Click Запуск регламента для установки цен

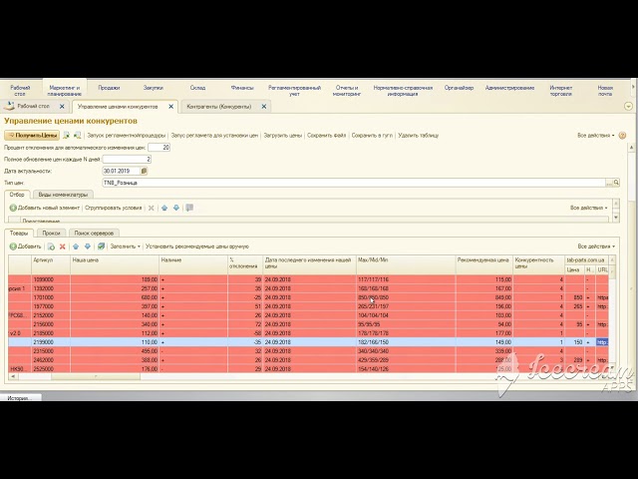pos(214,136)
